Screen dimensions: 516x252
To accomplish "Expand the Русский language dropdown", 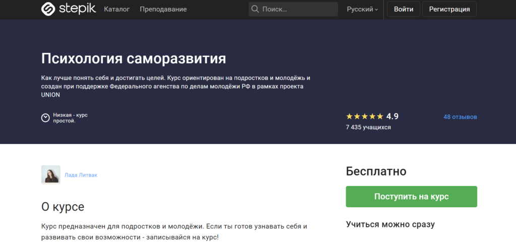I will click(362, 9).
